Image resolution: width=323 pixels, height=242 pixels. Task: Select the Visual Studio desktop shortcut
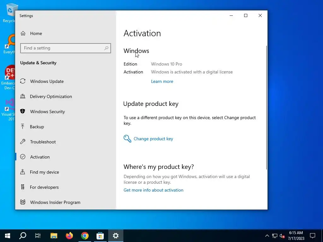coord(9,110)
